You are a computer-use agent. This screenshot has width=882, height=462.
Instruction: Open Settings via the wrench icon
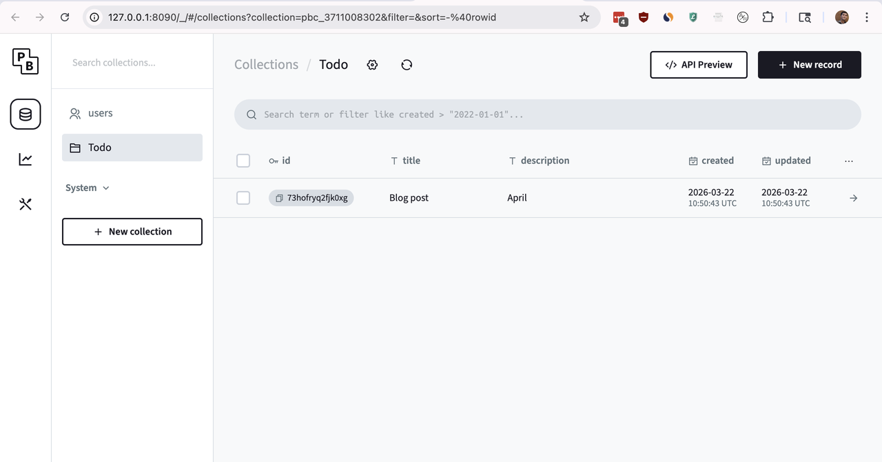pyautogui.click(x=25, y=203)
